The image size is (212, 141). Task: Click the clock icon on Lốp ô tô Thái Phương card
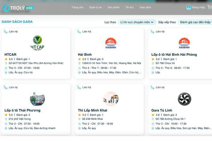tap(6, 124)
